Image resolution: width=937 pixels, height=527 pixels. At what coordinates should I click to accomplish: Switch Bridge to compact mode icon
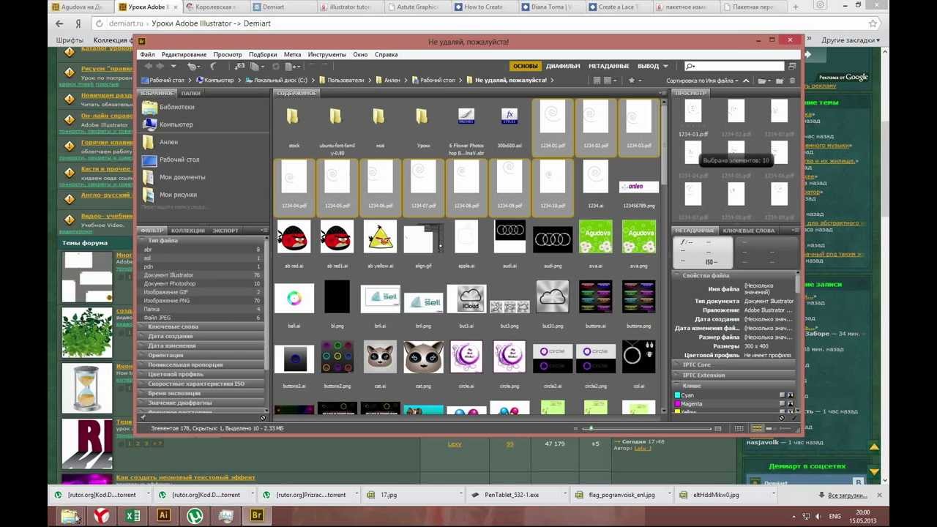(792, 67)
